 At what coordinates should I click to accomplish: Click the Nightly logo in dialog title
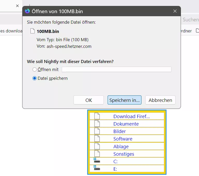tap(27, 11)
